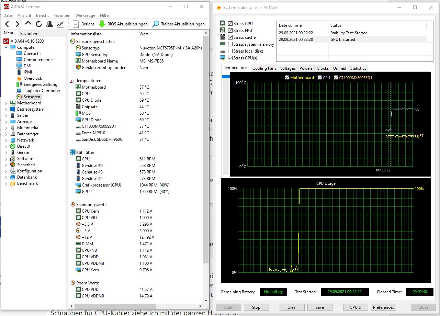Click the Wert column header
This screenshot has width=440, height=316.
pyautogui.click(x=170, y=34)
